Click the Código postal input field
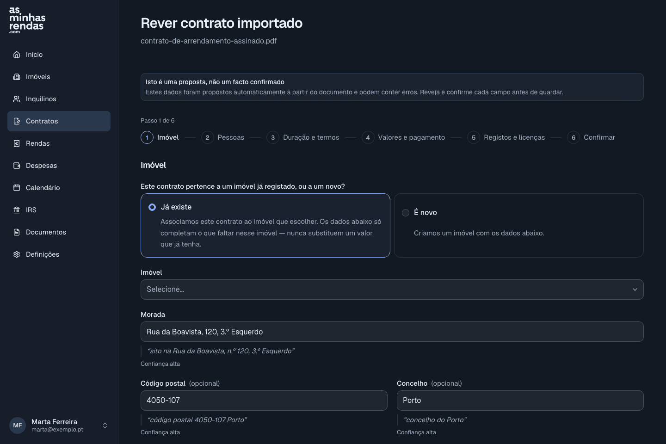The width and height of the screenshot is (666, 444). pos(264,401)
